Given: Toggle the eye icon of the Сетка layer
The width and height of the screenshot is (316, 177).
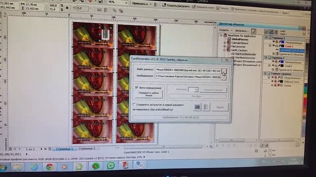Looking at the screenshot, I should pyautogui.click(x=272, y=85).
